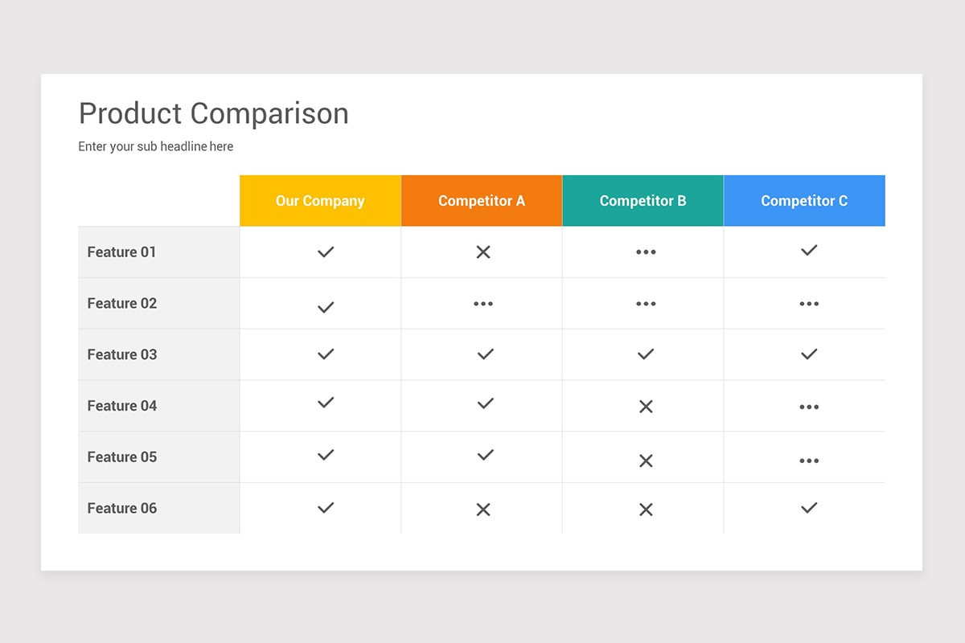The height and width of the screenshot is (643, 965).
Task: Click Our Company checkmark for Feature 04
Action: [x=326, y=403]
